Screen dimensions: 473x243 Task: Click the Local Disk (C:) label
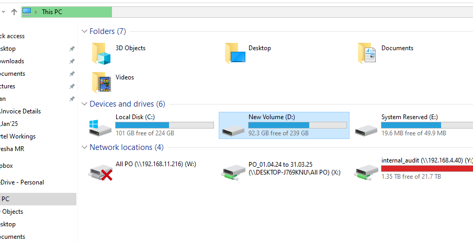click(135, 117)
